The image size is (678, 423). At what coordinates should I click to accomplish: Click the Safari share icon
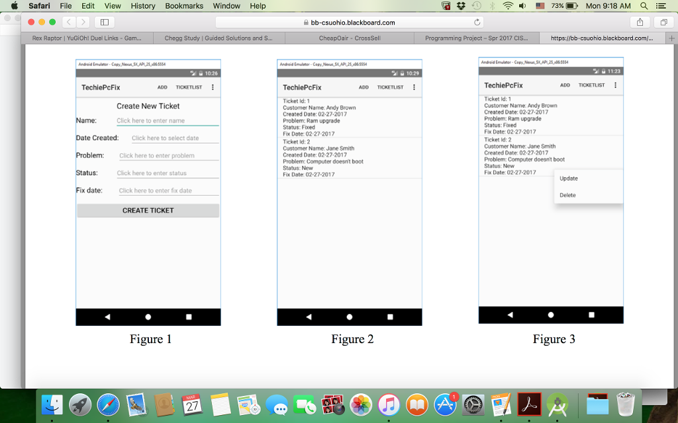(640, 21)
